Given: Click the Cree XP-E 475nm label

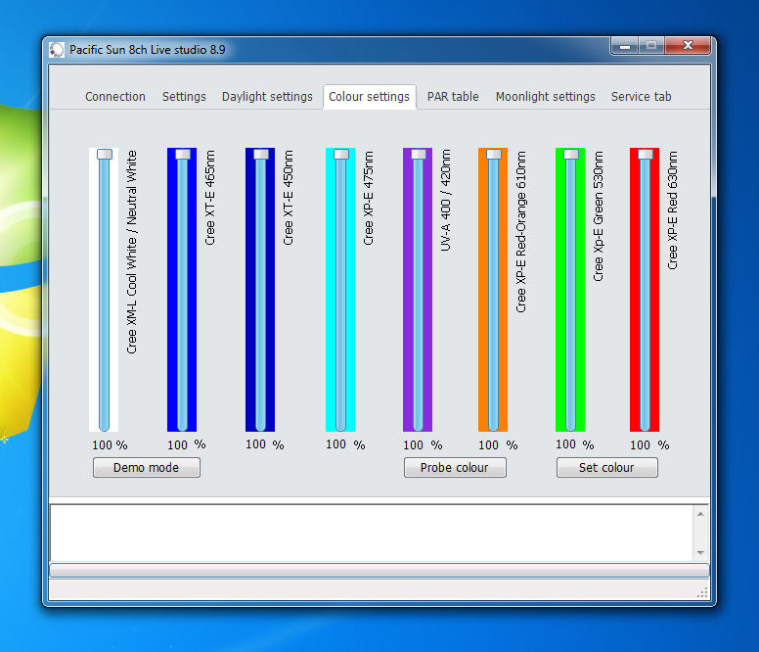Looking at the screenshot, I should 369,198.
